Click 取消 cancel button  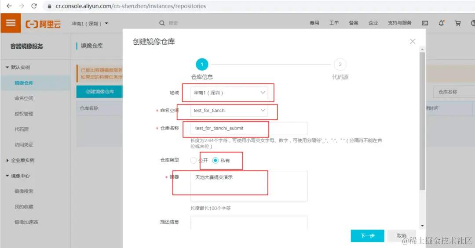point(402,236)
